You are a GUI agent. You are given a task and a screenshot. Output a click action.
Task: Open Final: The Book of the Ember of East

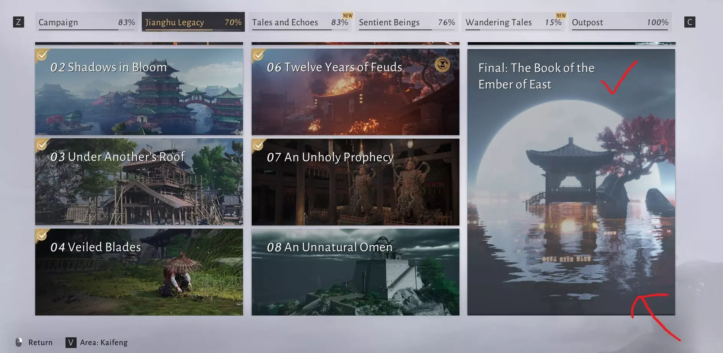click(571, 182)
